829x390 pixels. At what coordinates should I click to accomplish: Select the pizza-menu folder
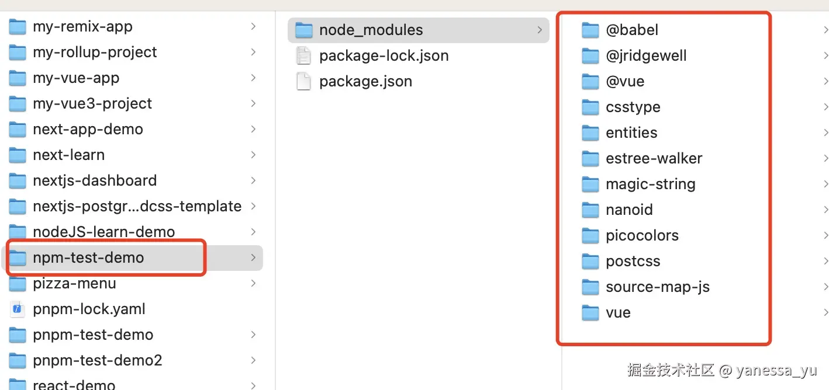click(134, 283)
